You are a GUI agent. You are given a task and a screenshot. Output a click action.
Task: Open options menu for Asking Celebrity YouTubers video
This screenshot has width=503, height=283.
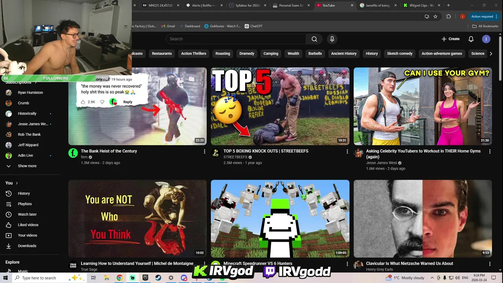[x=490, y=151]
